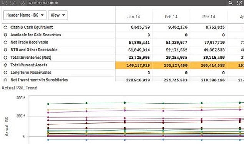Expand the Cash & Cash Equivalent row

pyautogui.click(x=5, y=27)
